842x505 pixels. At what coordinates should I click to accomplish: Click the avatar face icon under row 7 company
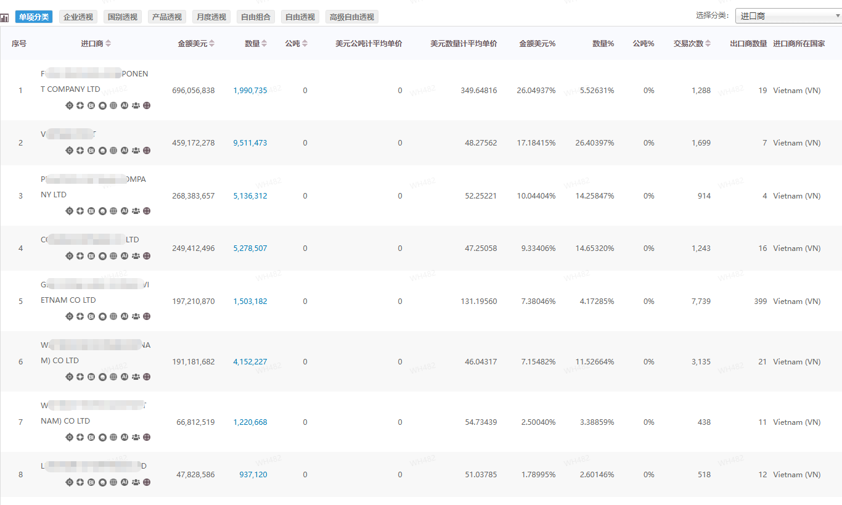102,437
